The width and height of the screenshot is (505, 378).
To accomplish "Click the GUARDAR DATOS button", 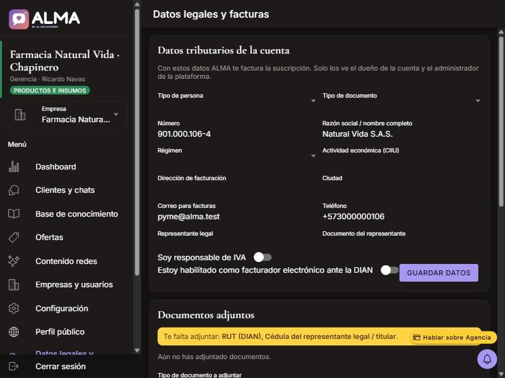I will coord(439,273).
